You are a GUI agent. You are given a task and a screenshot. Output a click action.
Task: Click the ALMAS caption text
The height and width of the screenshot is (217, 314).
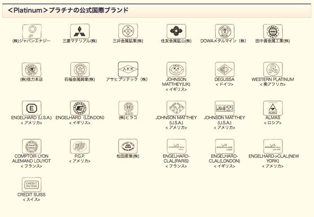(x=273, y=118)
